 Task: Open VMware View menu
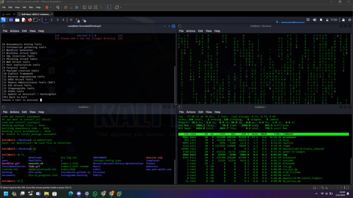(x=17, y=8)
